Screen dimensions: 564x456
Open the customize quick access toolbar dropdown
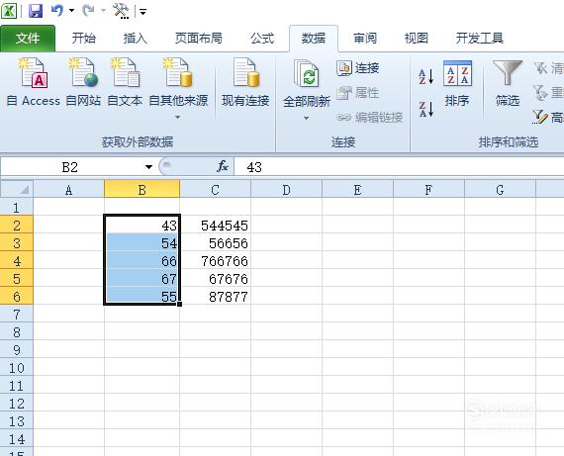pyautogui.click(x=143, y=12)
